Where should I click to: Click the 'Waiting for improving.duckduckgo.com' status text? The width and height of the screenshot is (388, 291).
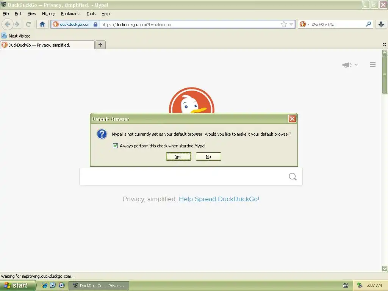[x=38, y=276]
